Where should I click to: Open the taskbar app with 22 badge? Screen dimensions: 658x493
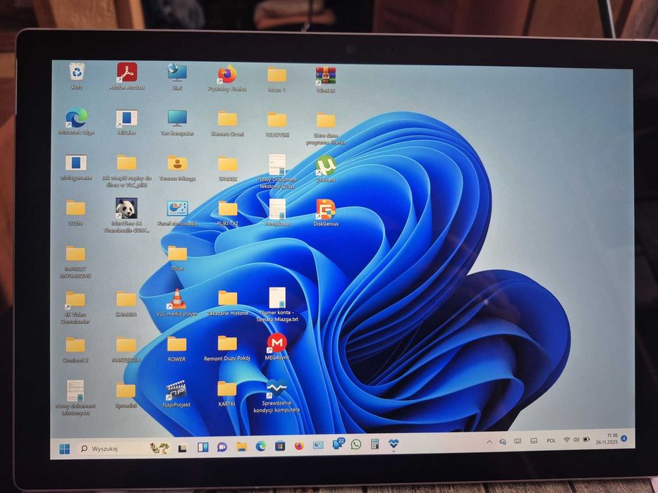338,444
